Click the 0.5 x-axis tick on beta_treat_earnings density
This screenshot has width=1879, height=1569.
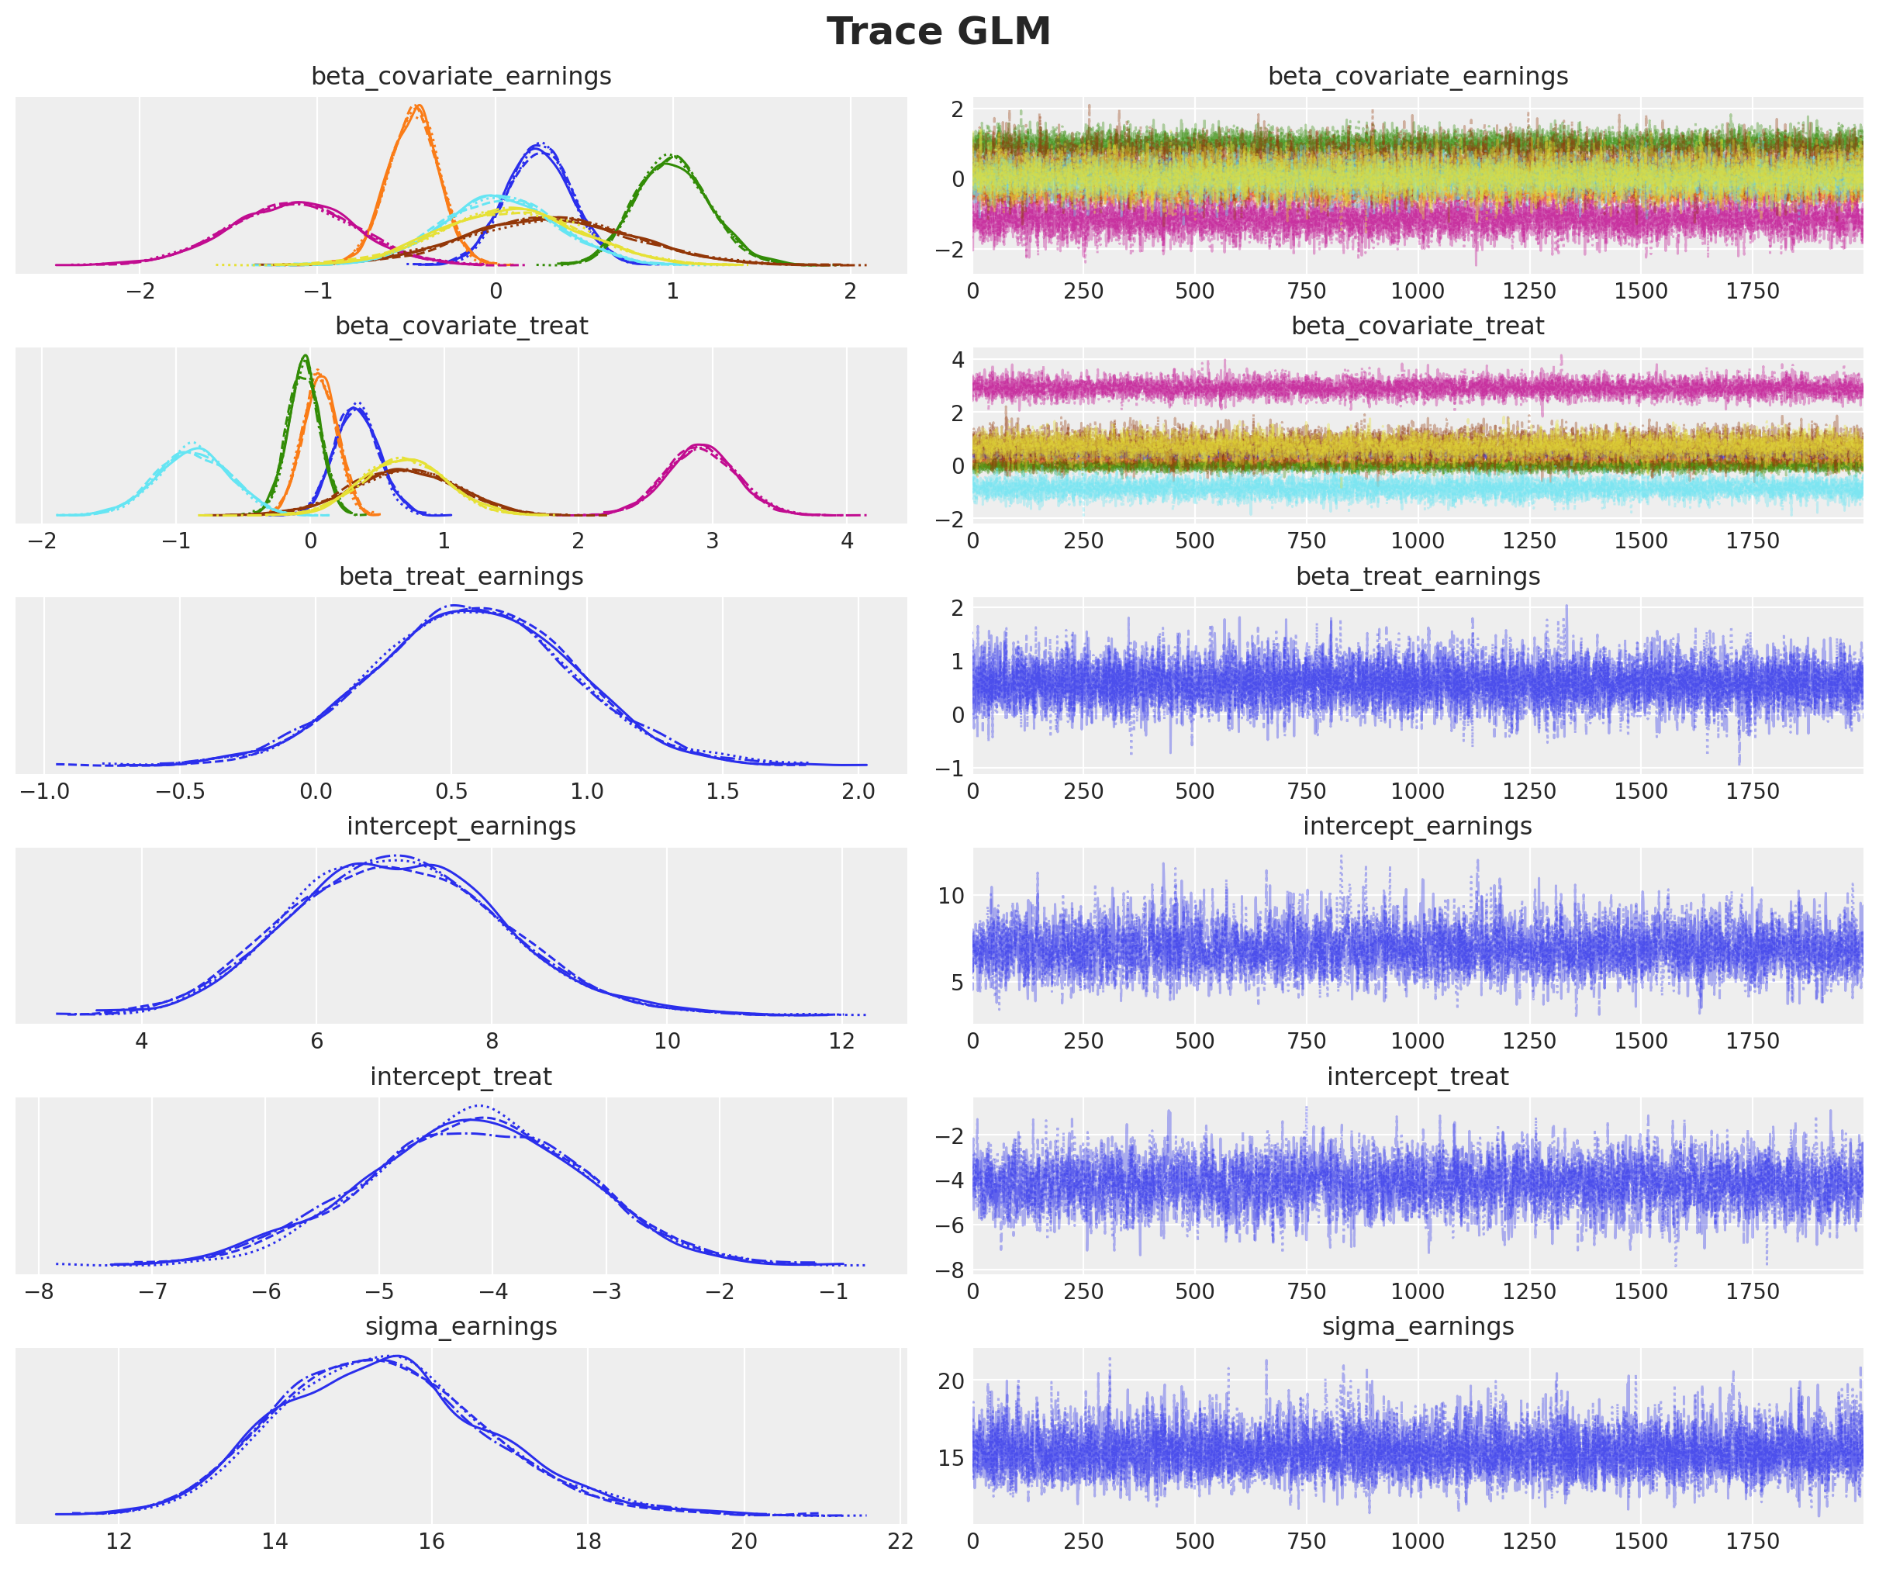tap(451, 791)
